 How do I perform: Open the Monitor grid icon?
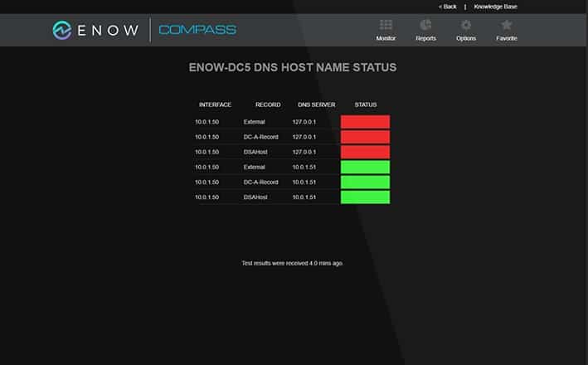[386, 26]
